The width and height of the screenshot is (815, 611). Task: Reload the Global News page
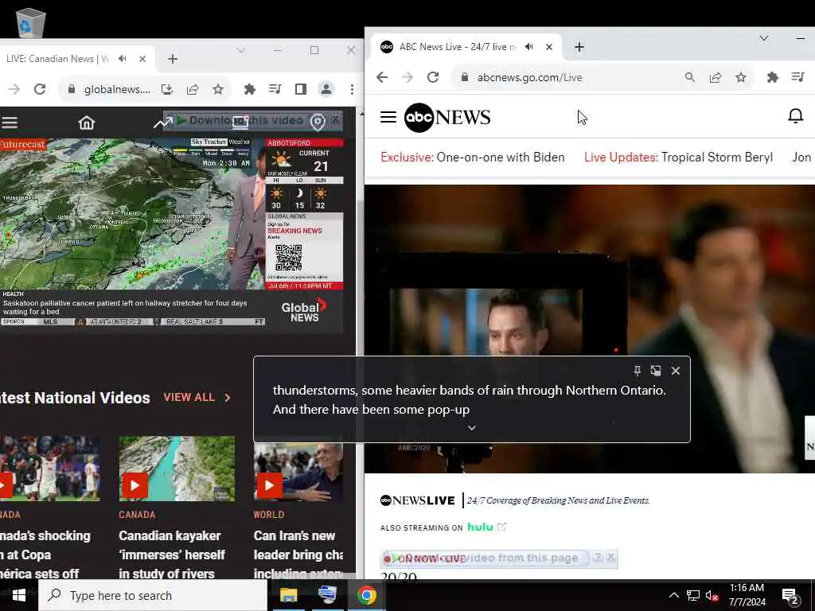coord(40,89)
